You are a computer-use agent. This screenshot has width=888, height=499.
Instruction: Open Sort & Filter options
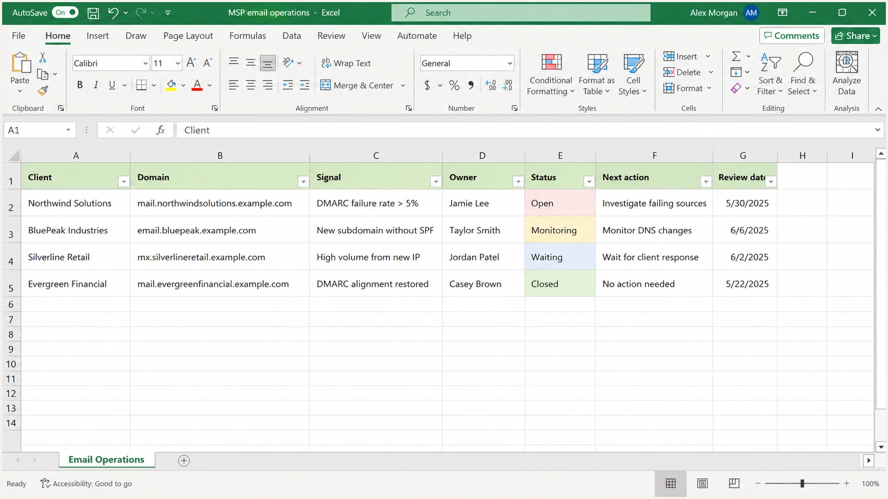770,74
